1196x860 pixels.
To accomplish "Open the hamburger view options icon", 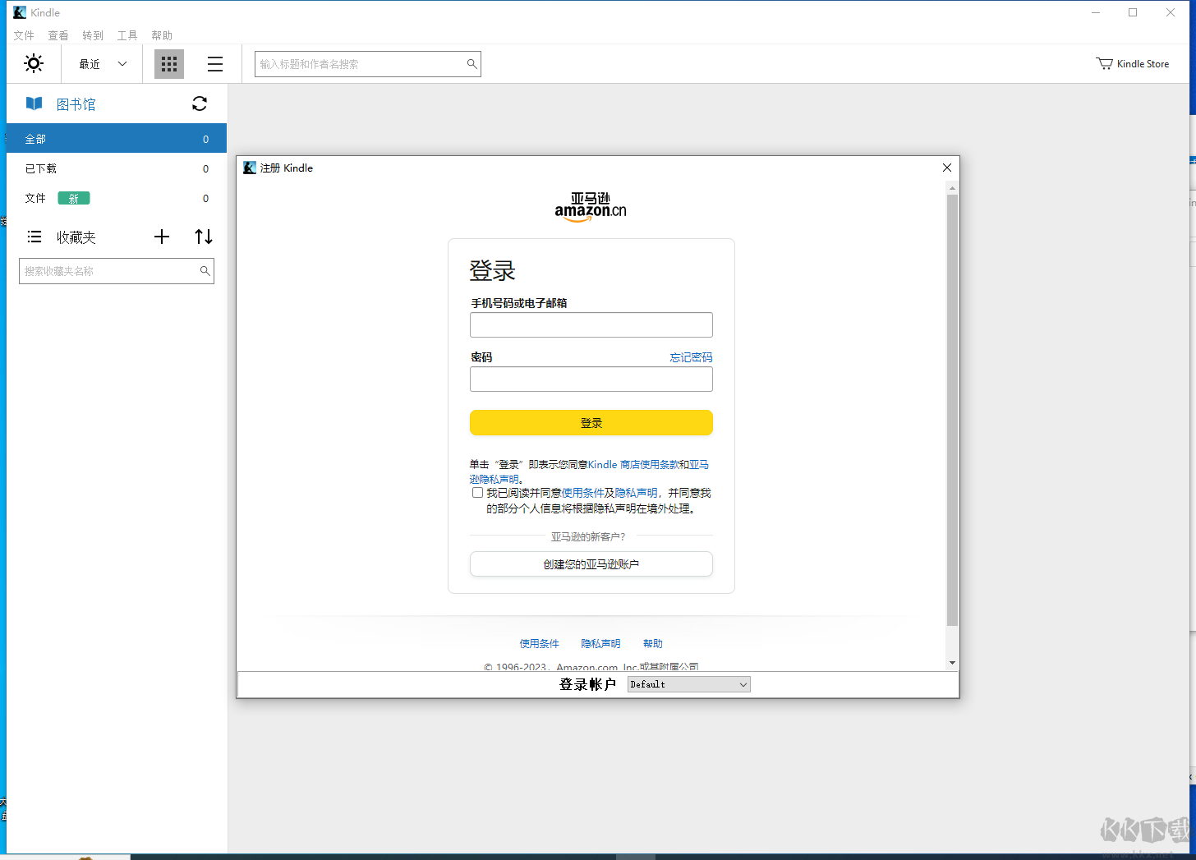I will click(x=214, y=63).
